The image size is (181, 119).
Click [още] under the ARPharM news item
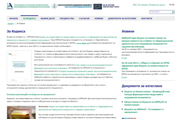124,58
